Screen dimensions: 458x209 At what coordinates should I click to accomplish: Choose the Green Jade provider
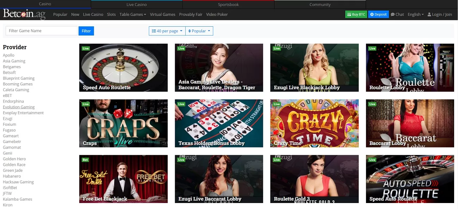point(13,170)
